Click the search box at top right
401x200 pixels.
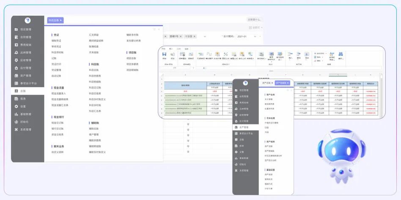[254, 19]
